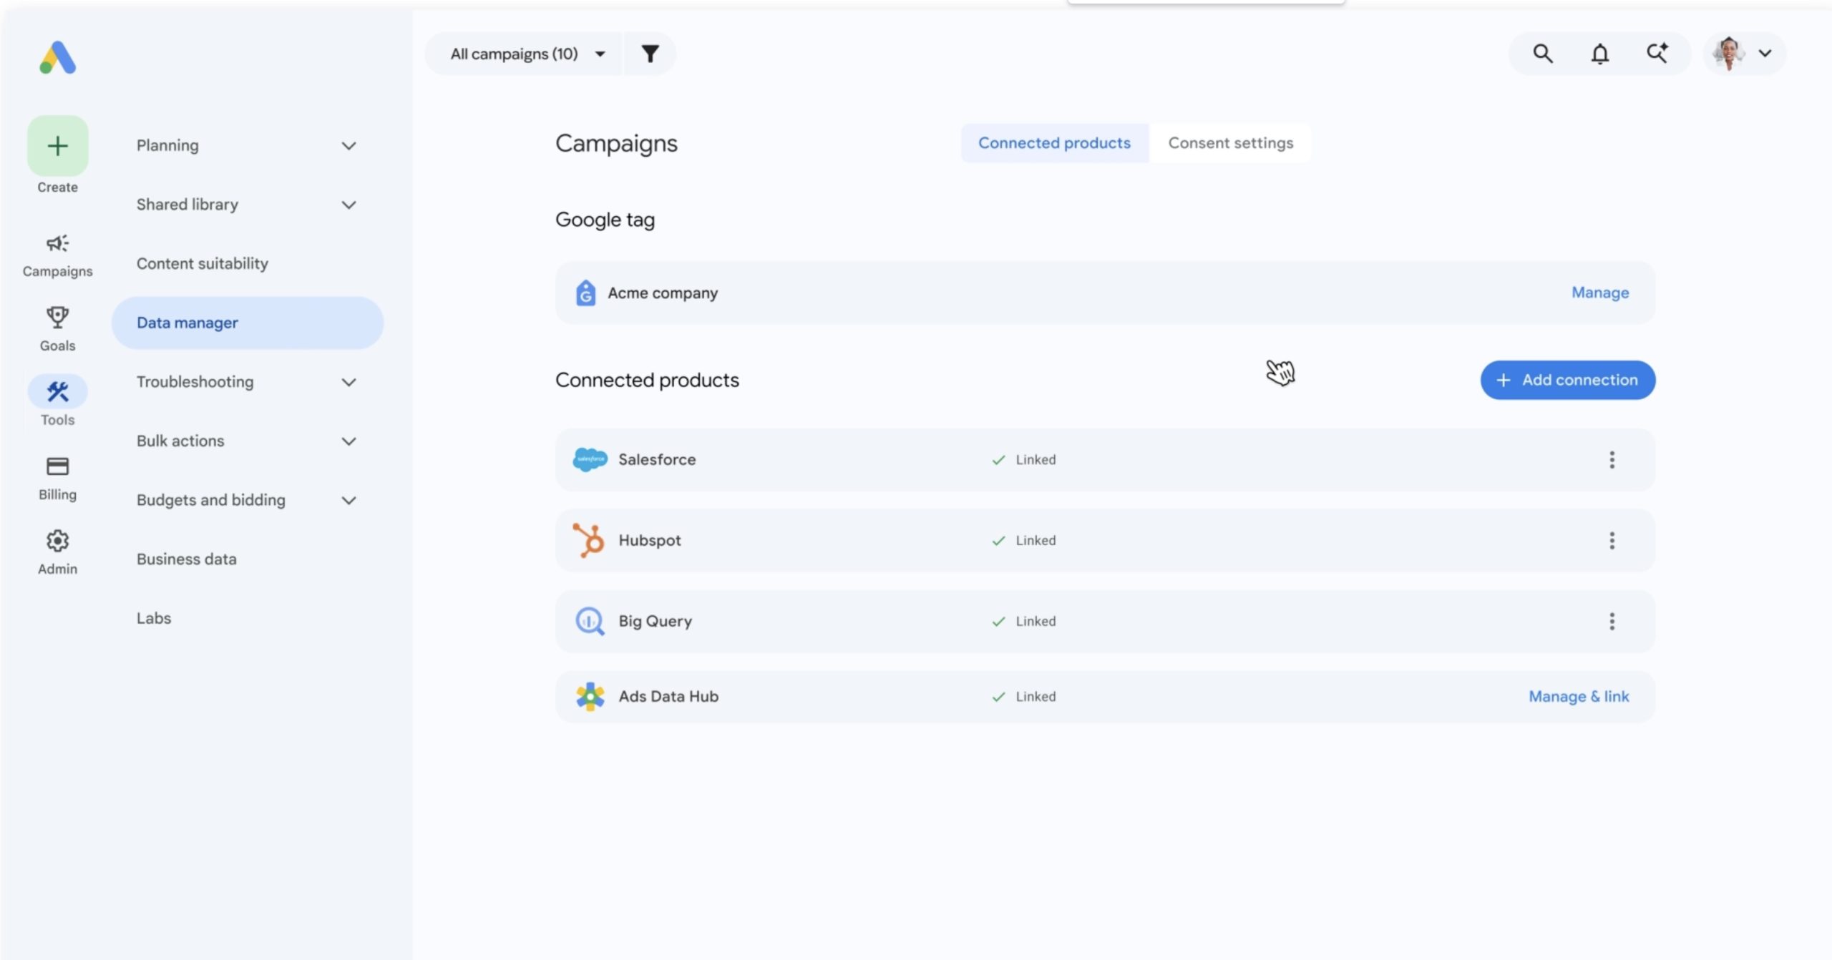Click the Ads Data Hub logo icon
The height and width of the screenshot is (960, 1832).
(x=590, y=696)
